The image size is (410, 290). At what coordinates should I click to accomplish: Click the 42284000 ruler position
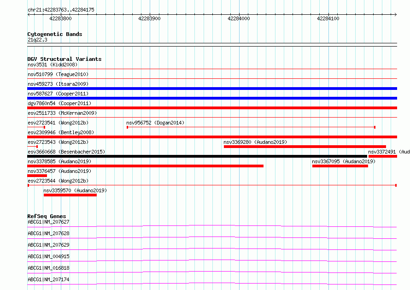(x=239, y=18)
